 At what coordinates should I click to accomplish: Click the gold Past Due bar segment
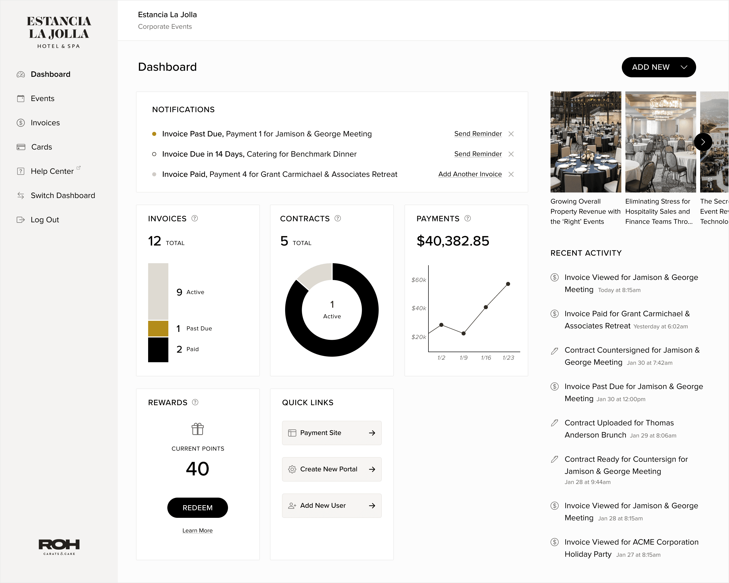pos(158,329)
